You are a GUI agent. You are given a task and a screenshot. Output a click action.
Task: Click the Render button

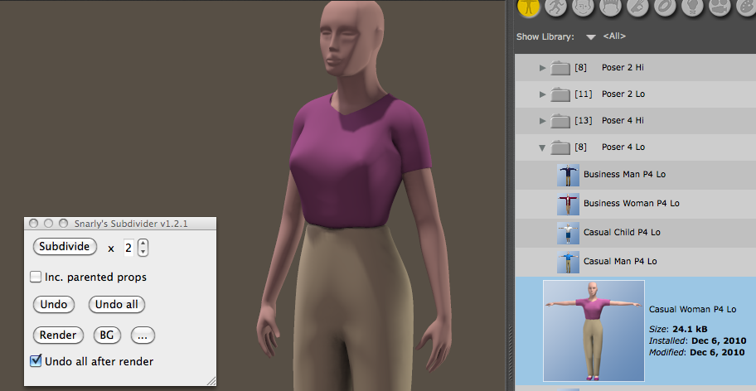[58, 335]
